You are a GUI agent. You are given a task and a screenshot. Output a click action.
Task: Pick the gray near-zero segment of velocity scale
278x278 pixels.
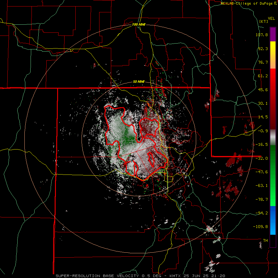[273, 137]
